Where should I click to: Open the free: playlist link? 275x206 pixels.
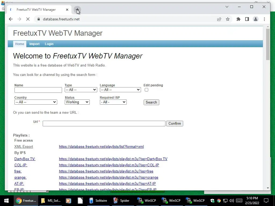tap(18, 171)
